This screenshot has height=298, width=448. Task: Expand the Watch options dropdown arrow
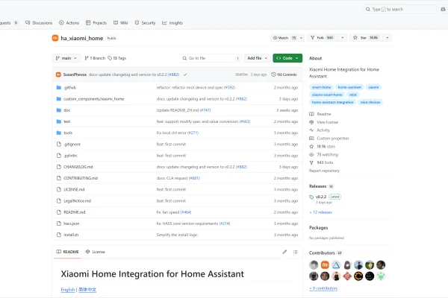pos(301,38)
